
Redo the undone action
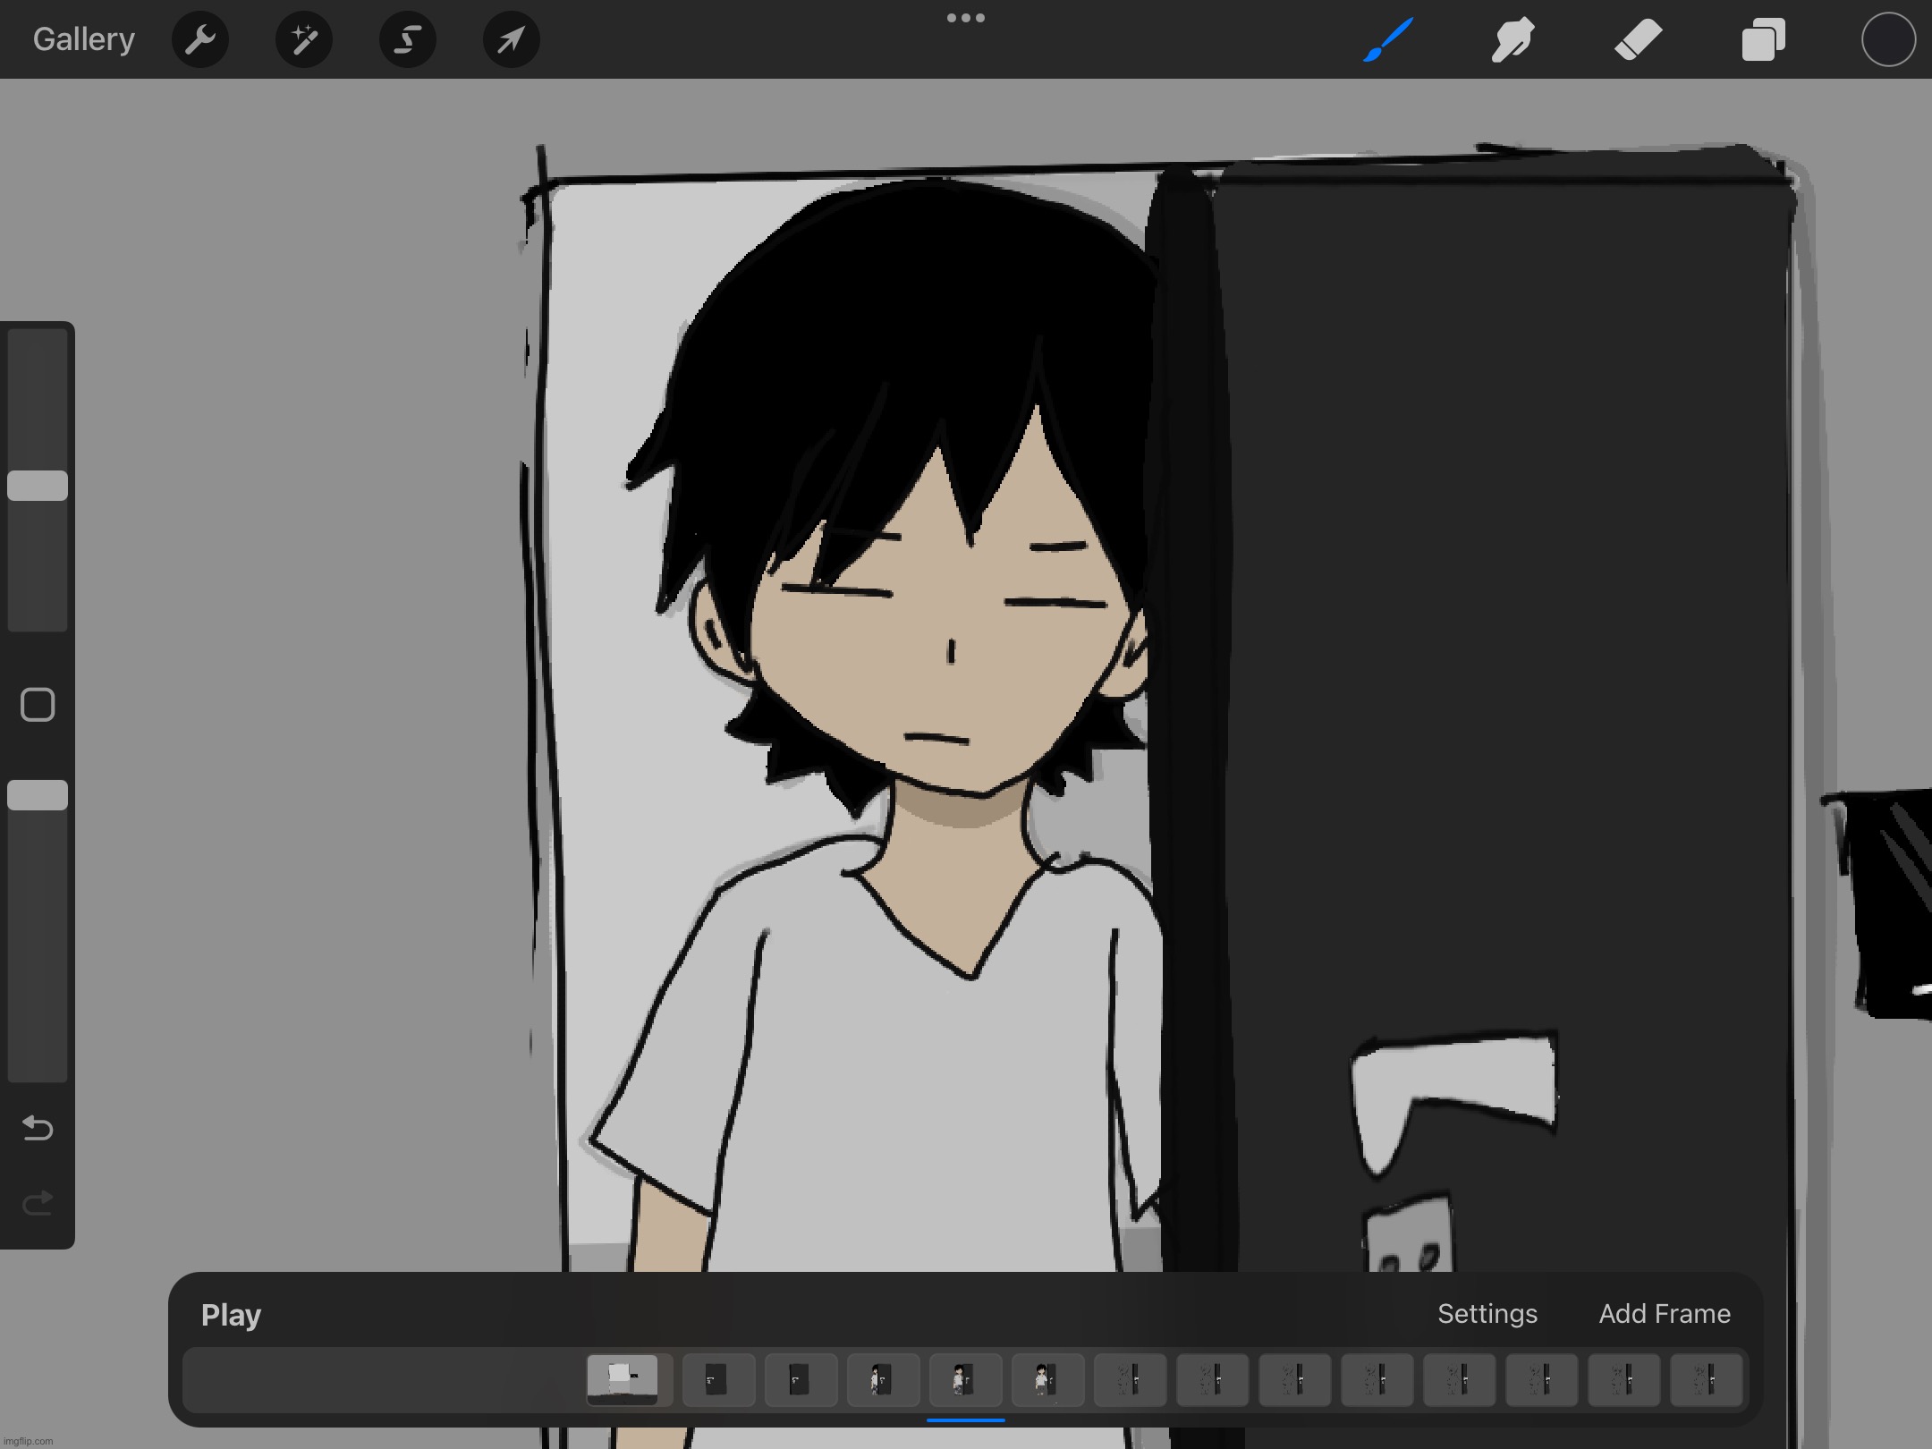point(38,1203)
